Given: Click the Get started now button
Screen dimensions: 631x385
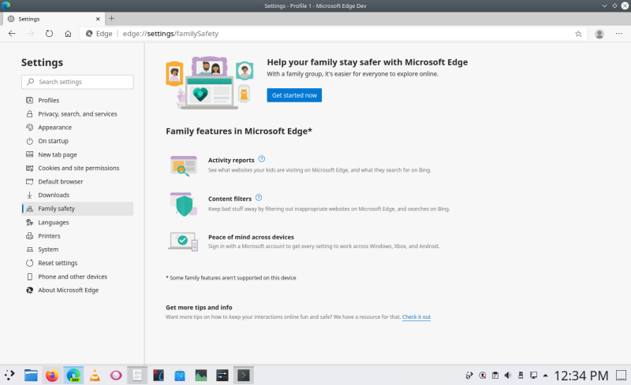Looking at the screenshot, I should point(294,95).
